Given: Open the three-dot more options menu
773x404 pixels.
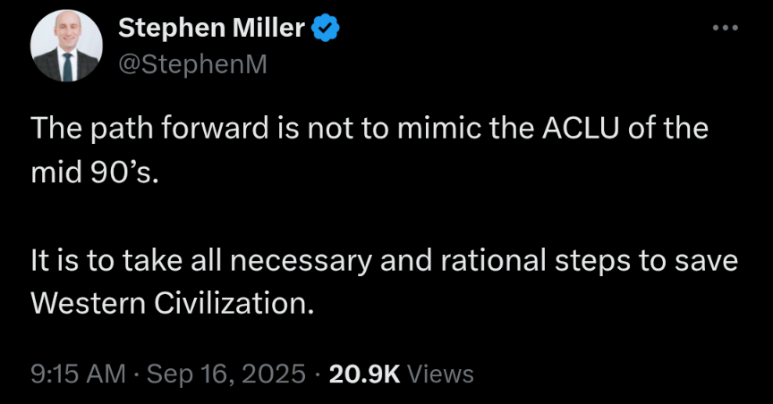Looking at the screenshot, I should [x=726, y=28].
